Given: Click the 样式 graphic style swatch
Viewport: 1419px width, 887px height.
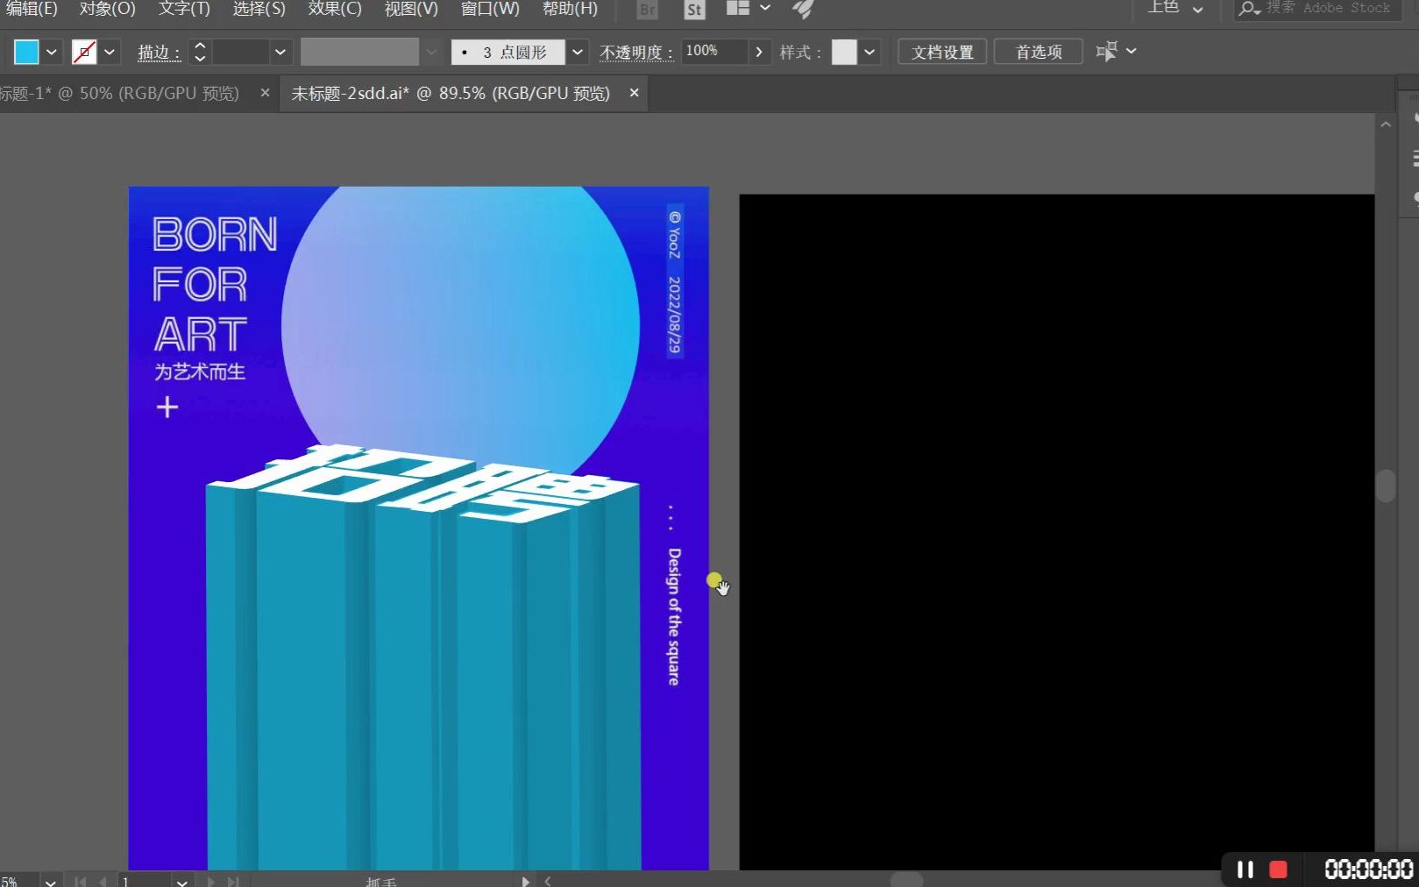Looking at the screenshot, I should click(844, 52).
